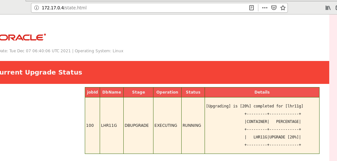Open the Library icon in toolbar

[328, 8]
